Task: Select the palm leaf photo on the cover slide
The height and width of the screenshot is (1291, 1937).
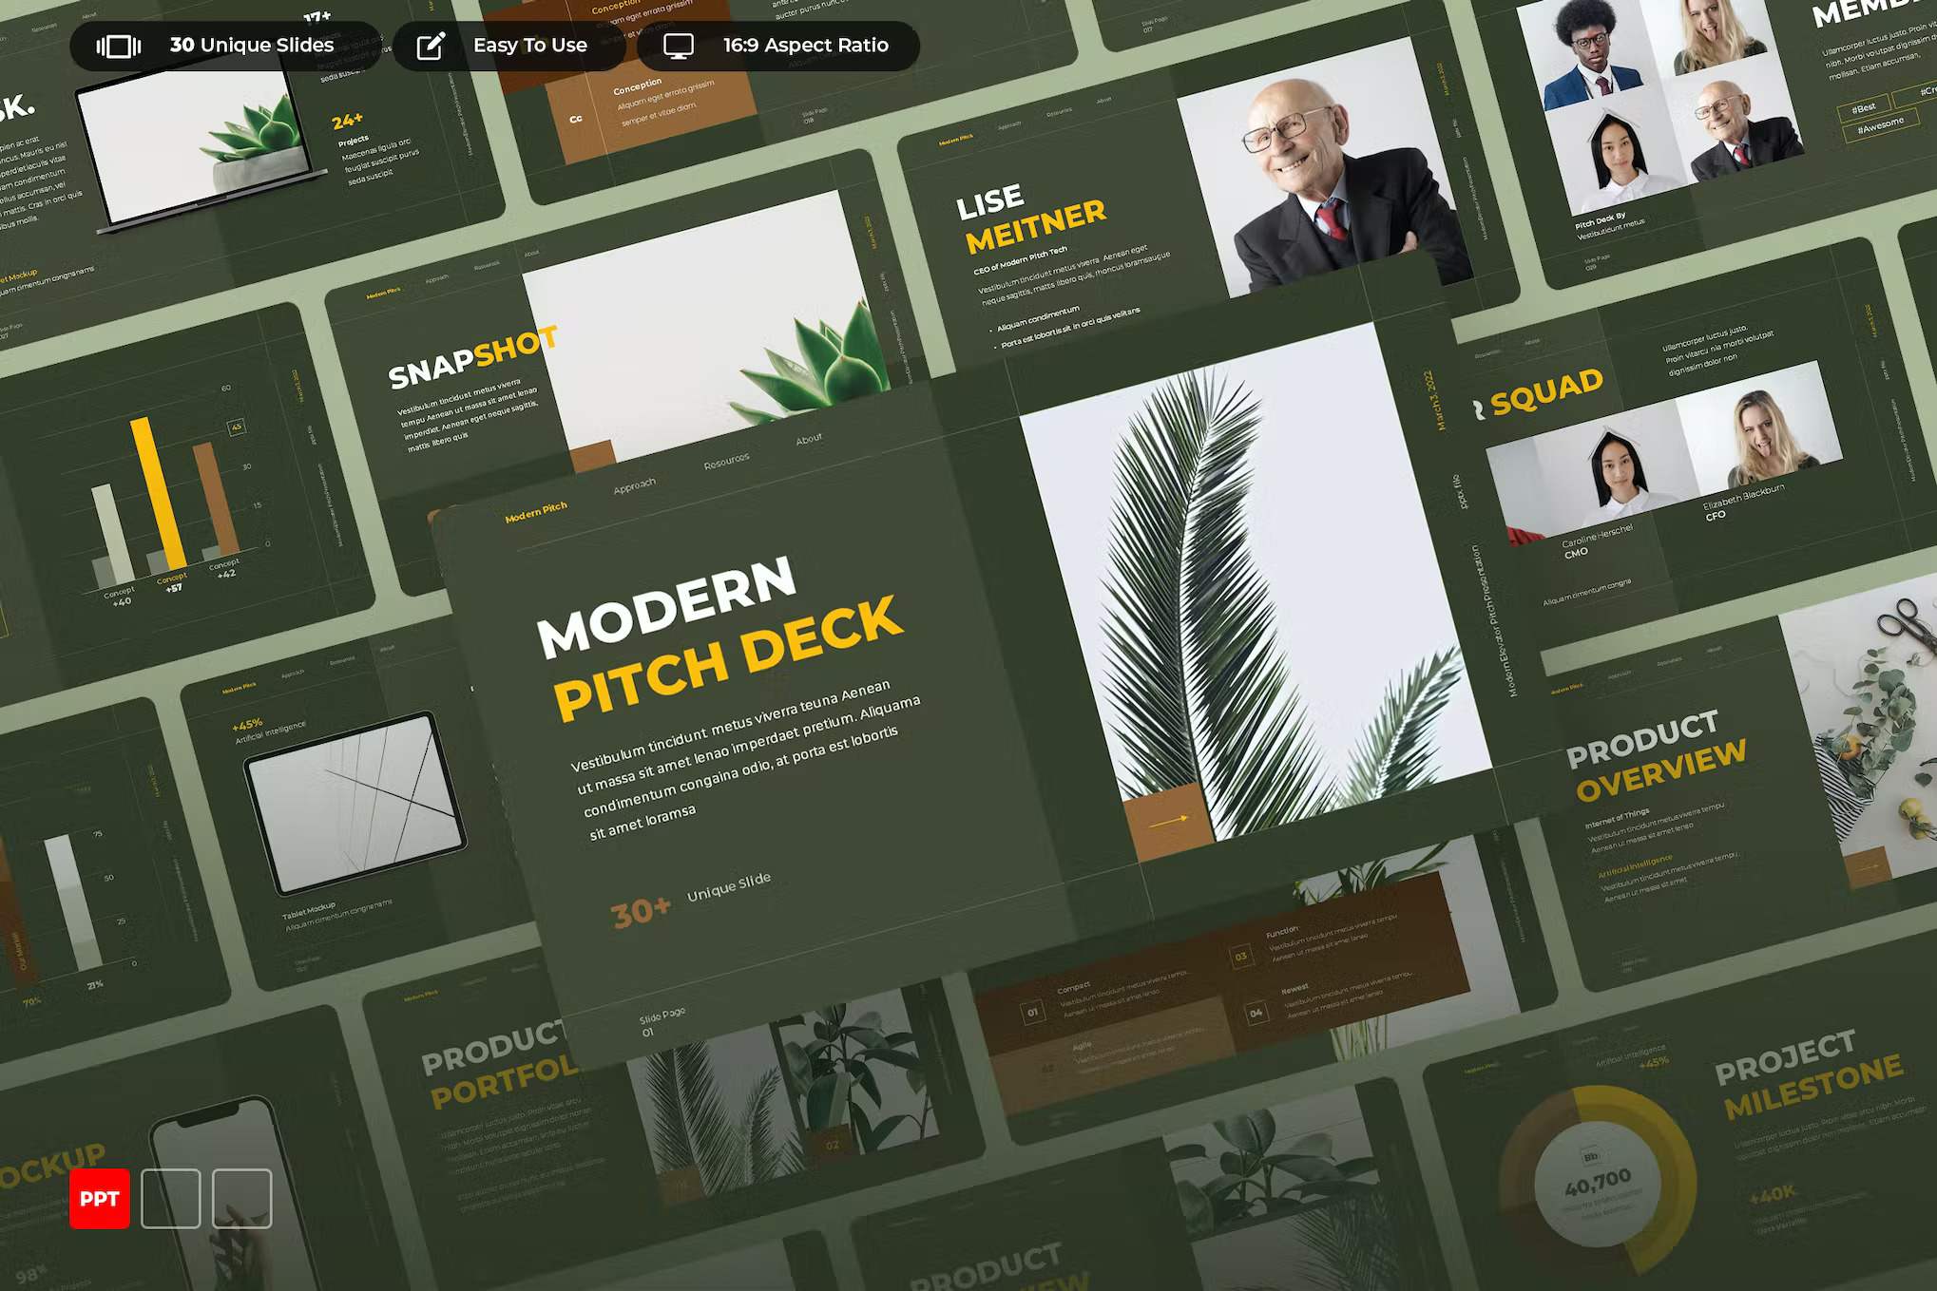Action: coord(1255,579)
